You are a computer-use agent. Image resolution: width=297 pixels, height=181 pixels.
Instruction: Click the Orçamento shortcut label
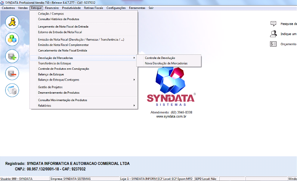288,44
